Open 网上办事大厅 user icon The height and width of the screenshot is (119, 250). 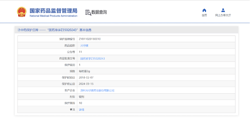coord(223,10)
